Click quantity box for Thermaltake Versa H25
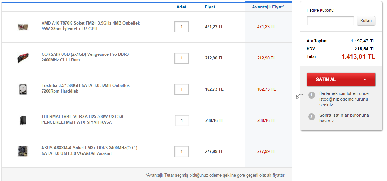The image size is (387, 181). click(182, 120)
